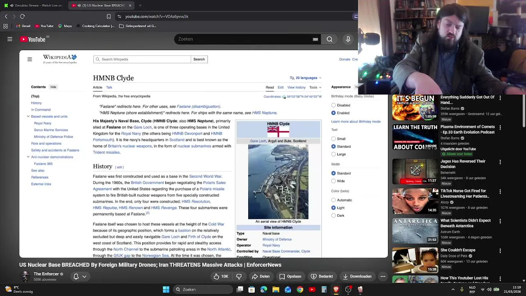526x296 pixels.
Task: Select Wide page width
Action: (x=334, y=181)
